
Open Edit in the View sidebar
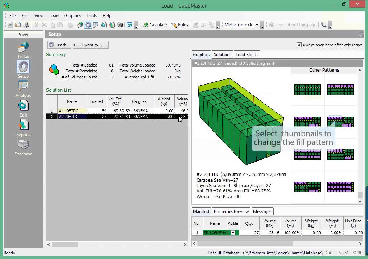[x=23, y=109]
